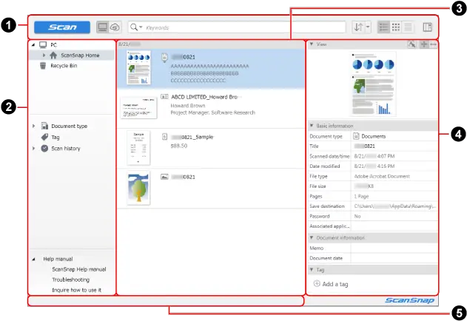The width and height of the screenshot is (467, 321).
Task: Select the Document type tree entry
Action: click(x=69, y=126)
